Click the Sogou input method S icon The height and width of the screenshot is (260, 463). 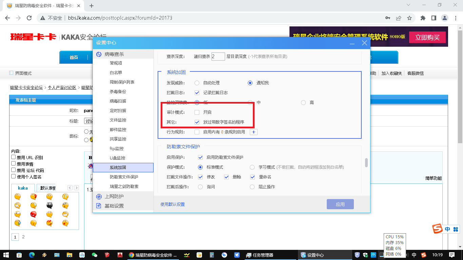tap(438, 229)
